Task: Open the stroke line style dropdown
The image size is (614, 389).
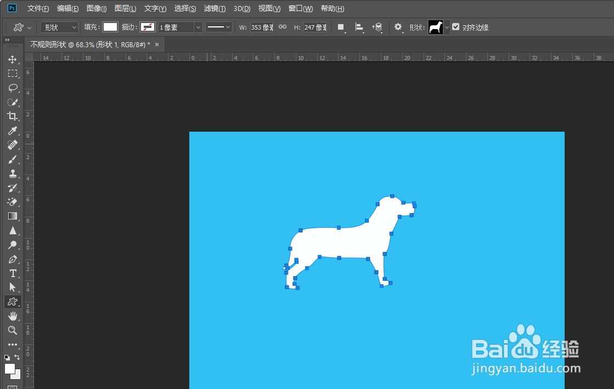Action: pos(219,27)
